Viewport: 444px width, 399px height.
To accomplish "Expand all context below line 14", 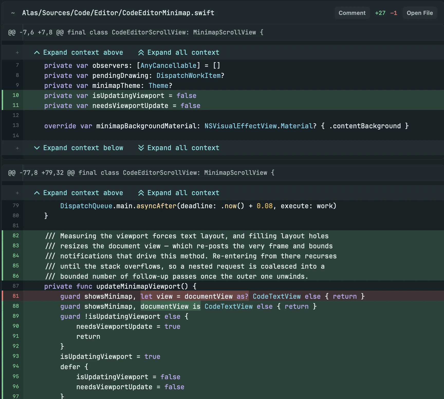I will point(179,148).
